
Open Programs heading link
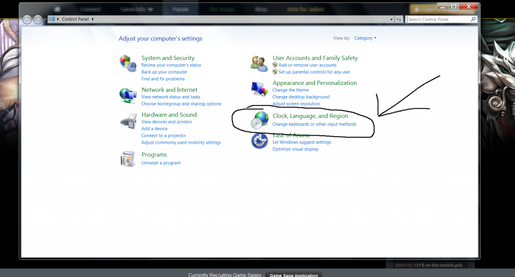pyautogui.click(x=154, y=154)
